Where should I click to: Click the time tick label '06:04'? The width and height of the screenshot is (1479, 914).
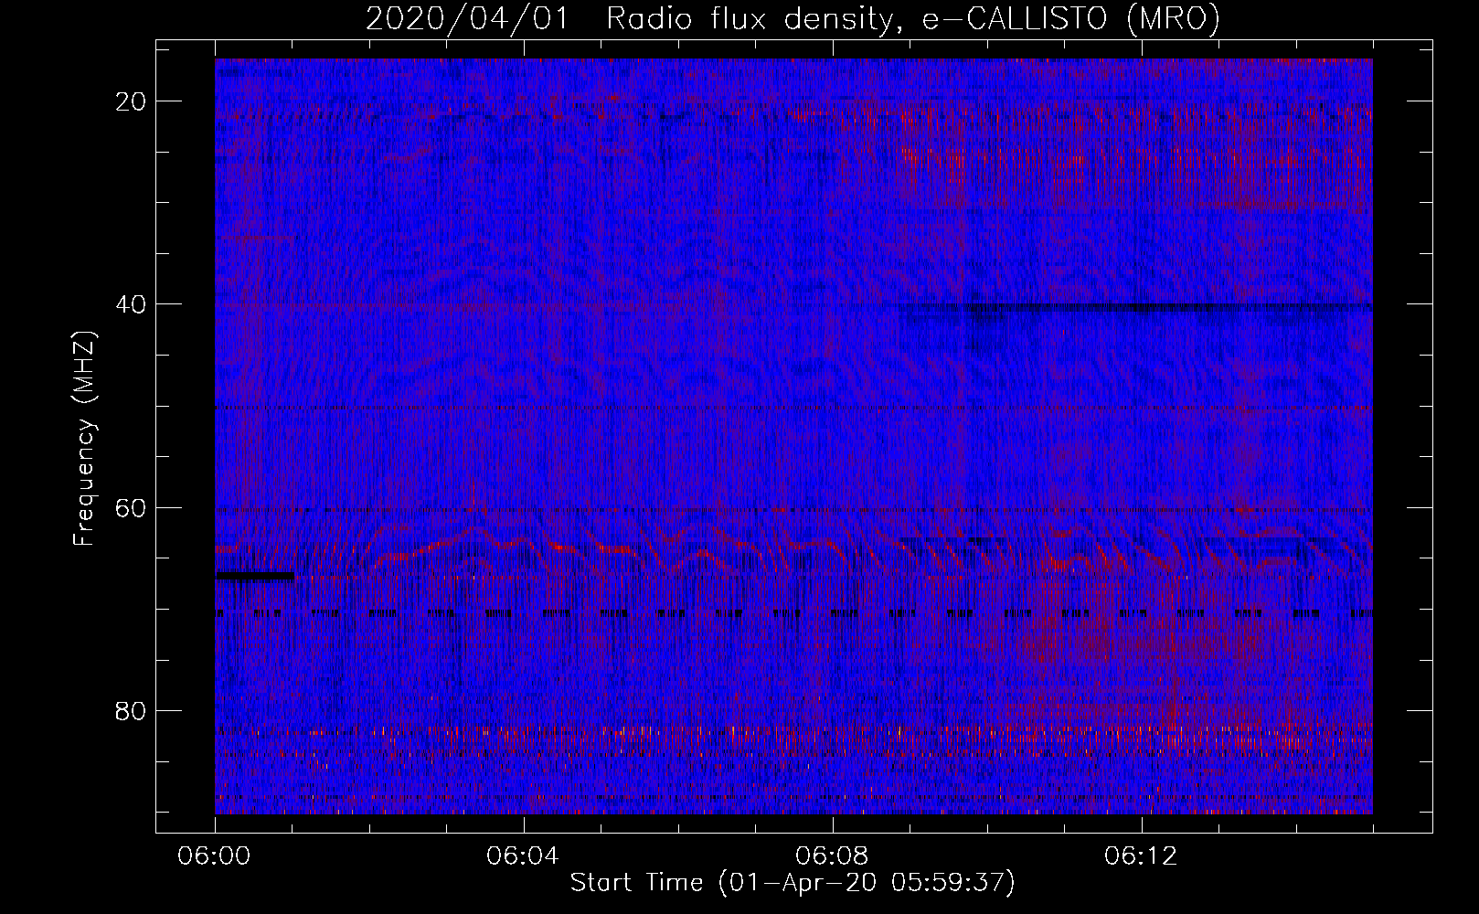pos(523,856)
